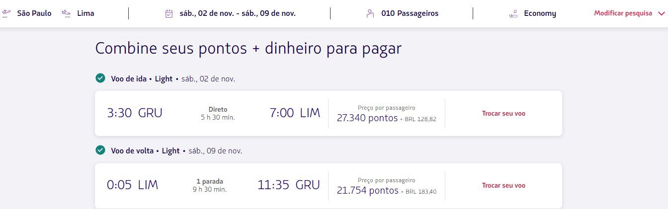Viewport: 668px width, 209px height.
Task: Click the landing plane icon beside Lima
Action: pos(67,13)
